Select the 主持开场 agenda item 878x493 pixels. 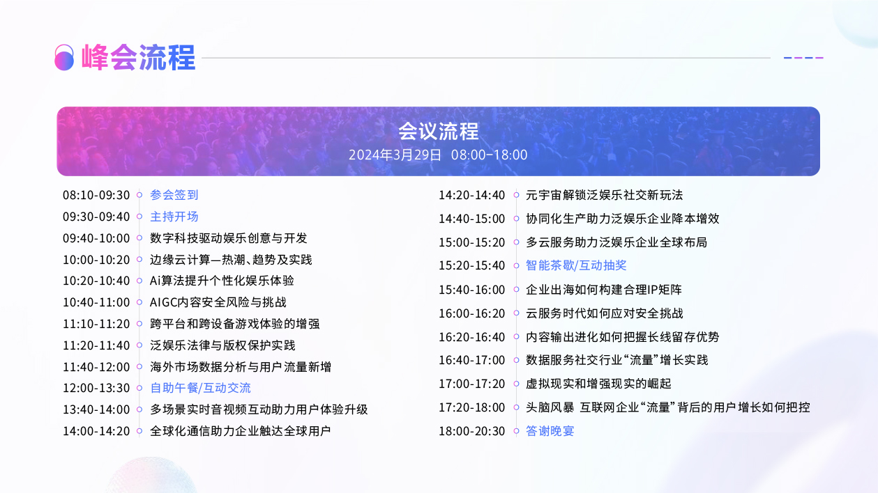point(174,217)
